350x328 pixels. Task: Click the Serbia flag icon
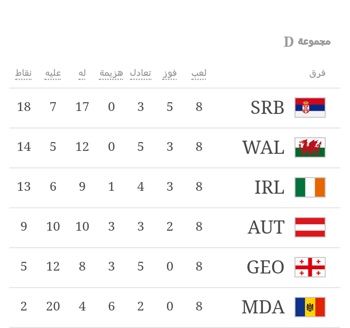[310, 108]
